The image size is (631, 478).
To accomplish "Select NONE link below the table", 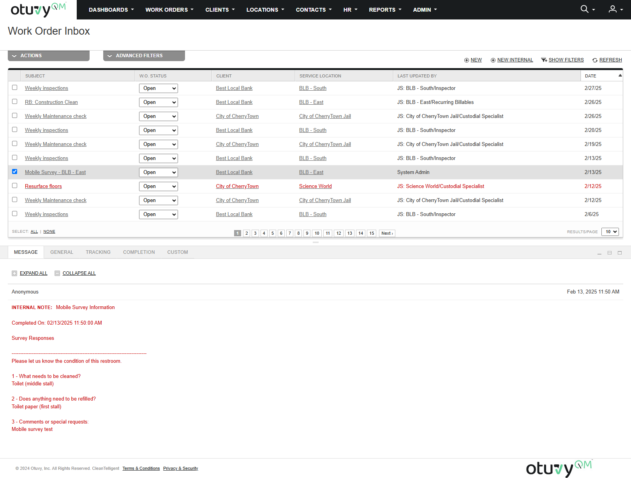I will [x=49, y=232].
